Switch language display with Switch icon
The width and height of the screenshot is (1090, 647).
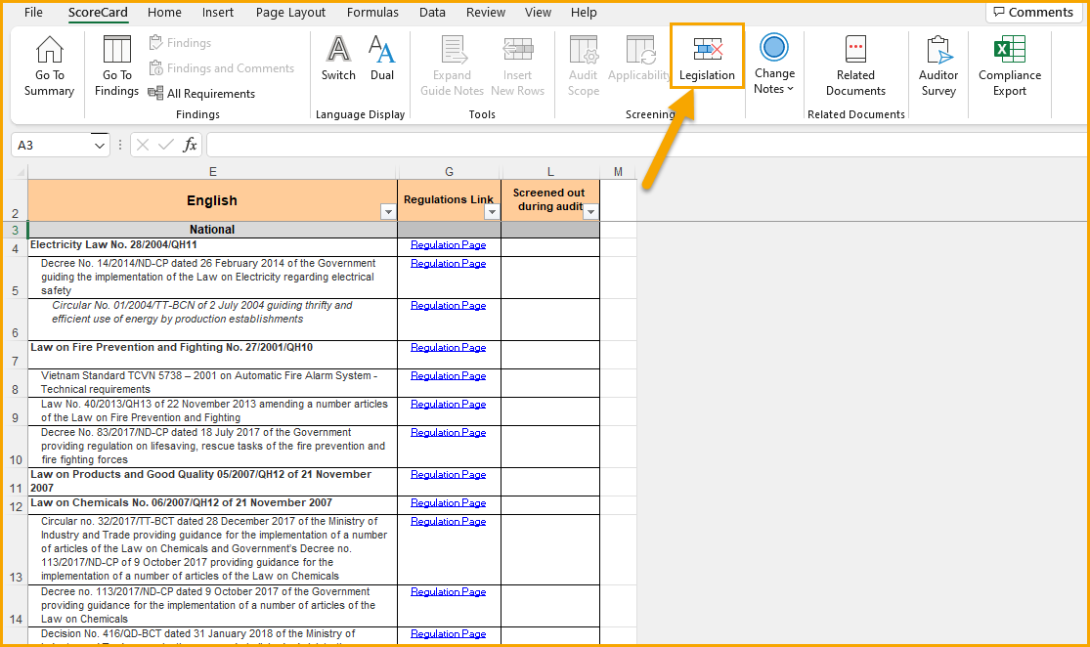point(338,59)
